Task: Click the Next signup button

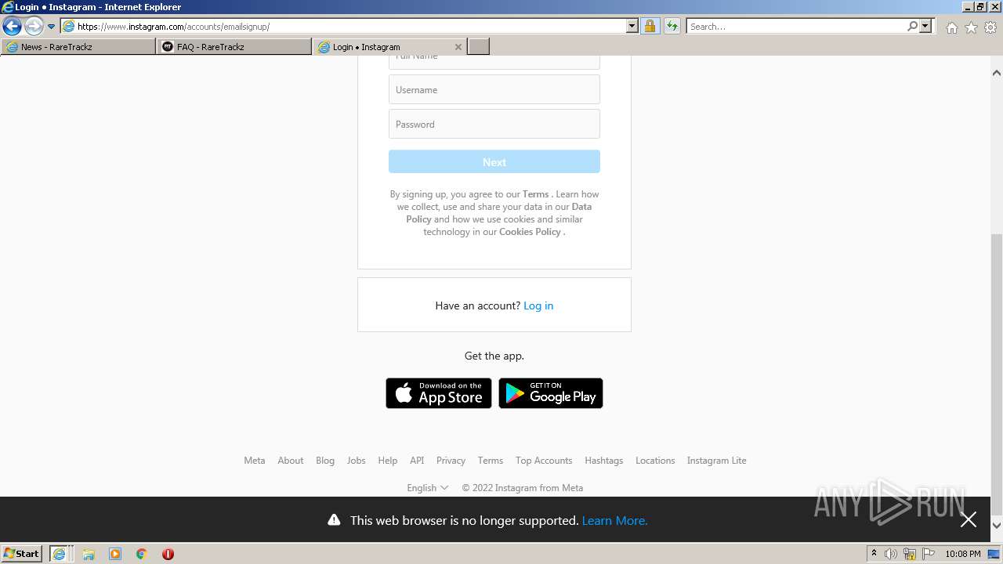Action: (494, 162)
